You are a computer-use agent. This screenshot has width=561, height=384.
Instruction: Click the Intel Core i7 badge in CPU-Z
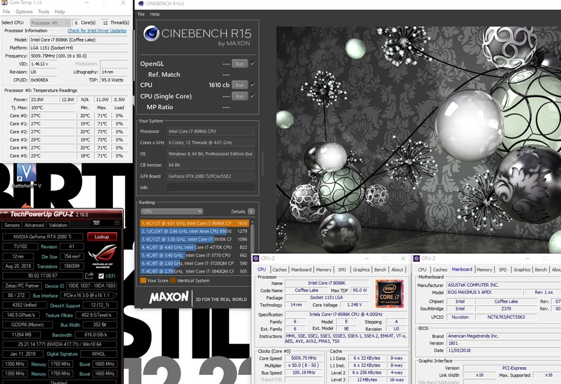tap(390, 294)
